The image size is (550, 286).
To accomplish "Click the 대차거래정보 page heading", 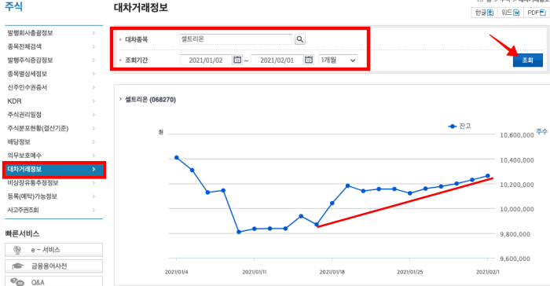I will click(141, 7).
